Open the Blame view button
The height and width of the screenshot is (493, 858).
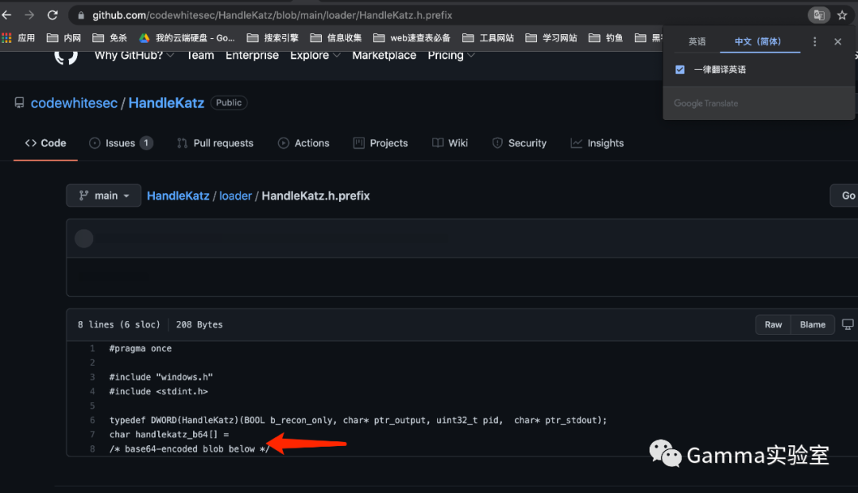coord(813,324)
